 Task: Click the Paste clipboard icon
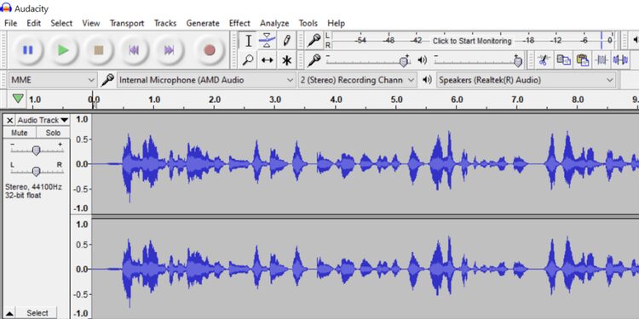583,60
